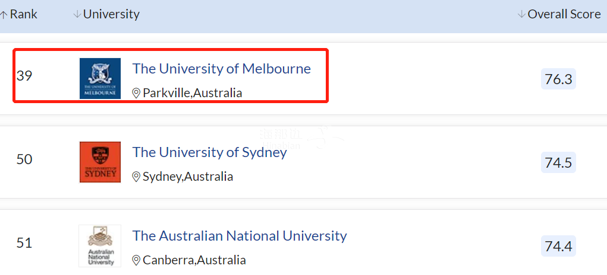This screenshot has width=607, height=275.
Task: Open The University of Sydney link
Action: click(209, 152)
